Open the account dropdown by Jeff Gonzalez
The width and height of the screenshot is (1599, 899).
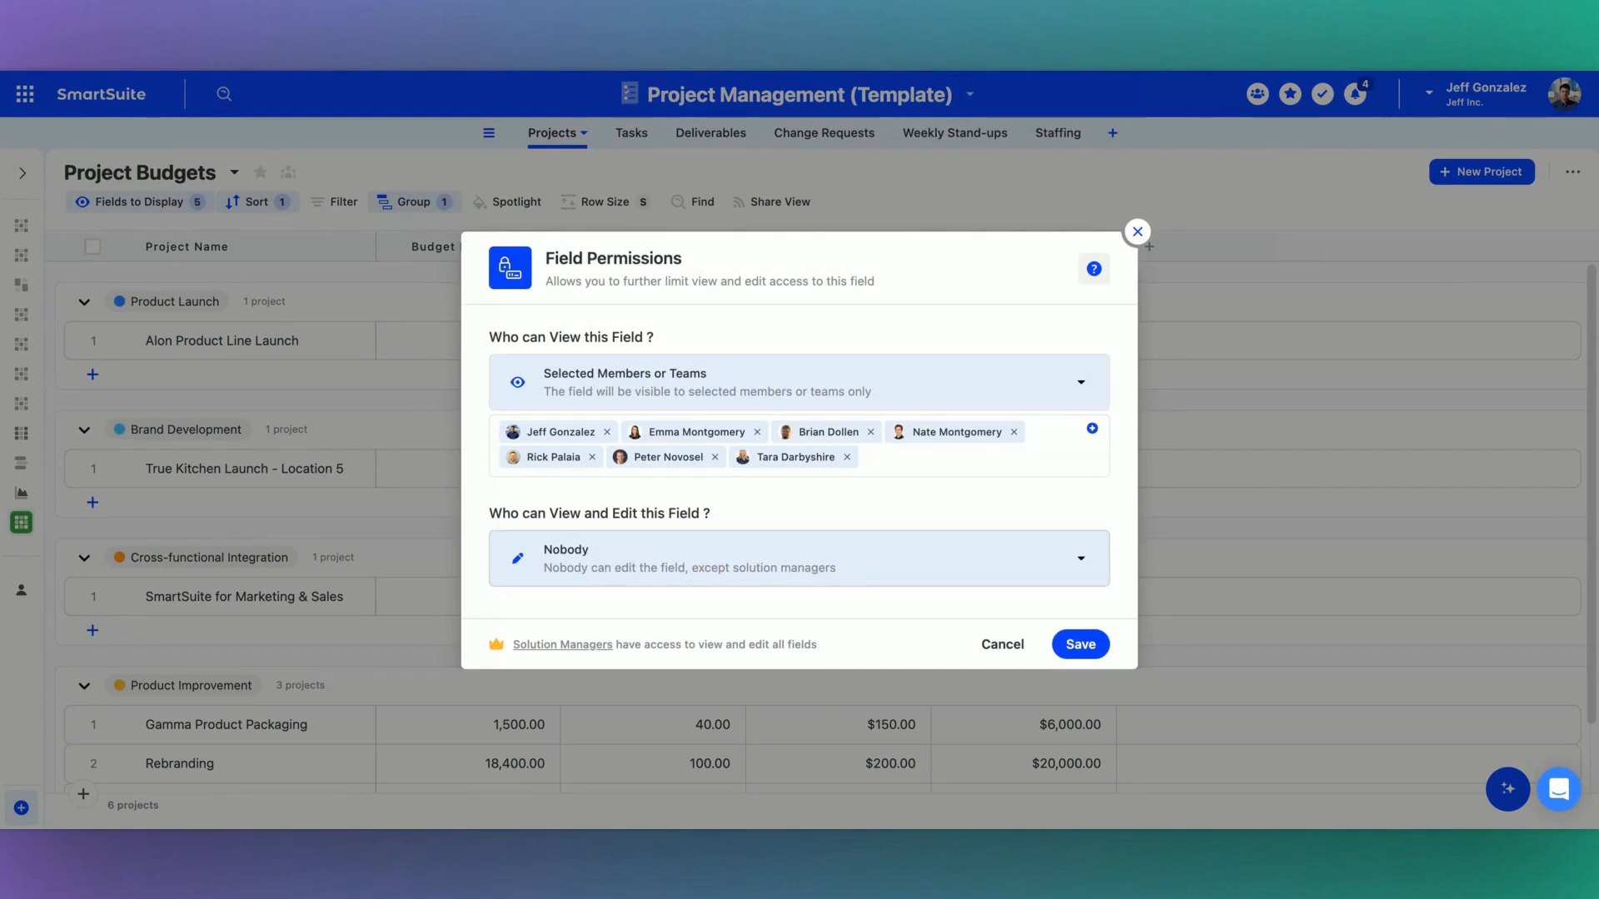tap(1429, 93)
